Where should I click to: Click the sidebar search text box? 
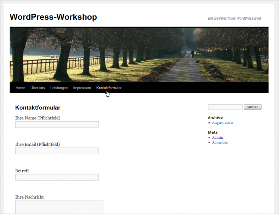tap(225, 107)
